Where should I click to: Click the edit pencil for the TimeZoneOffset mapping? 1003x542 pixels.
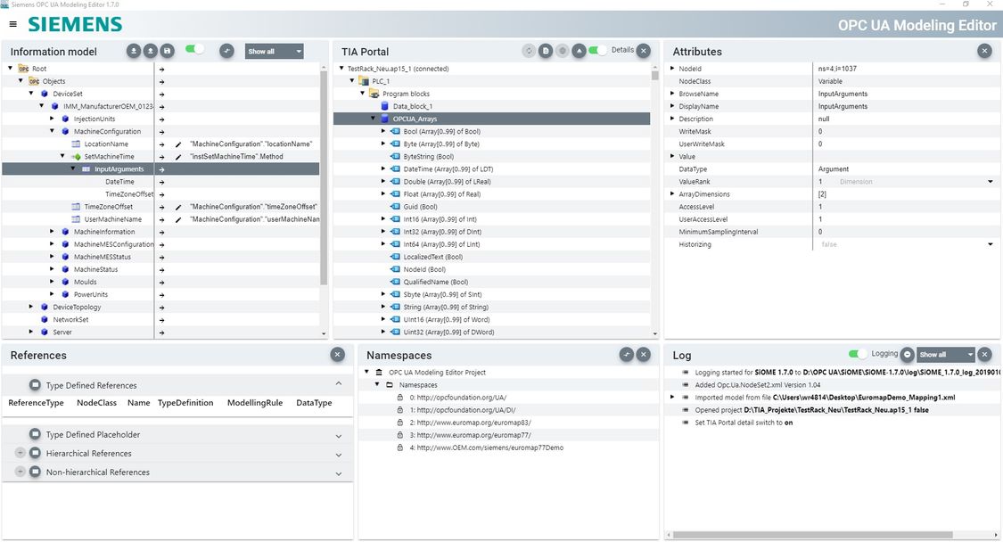point(178,208)
